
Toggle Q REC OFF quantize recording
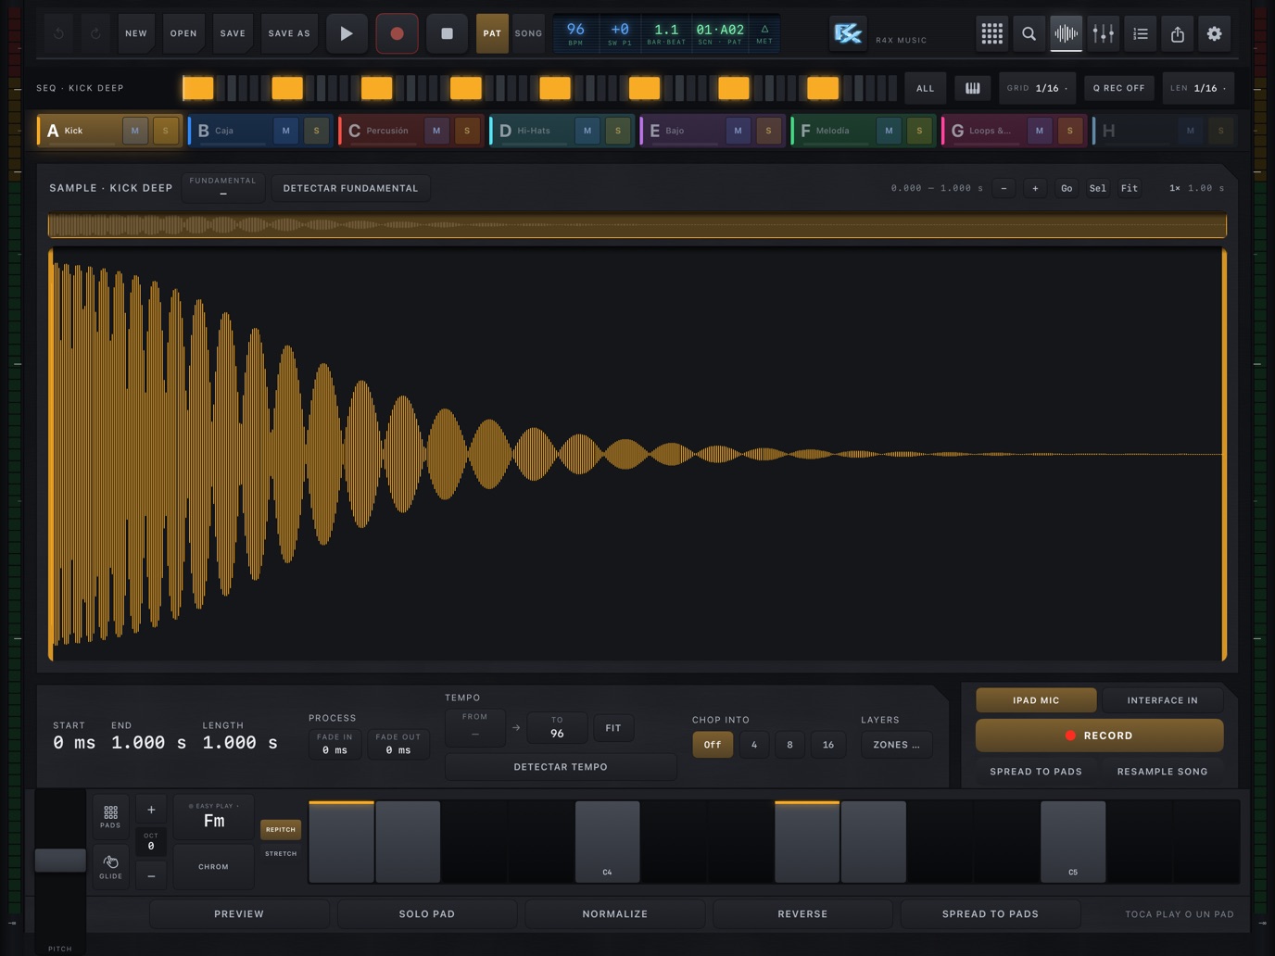click(1118, 88)
